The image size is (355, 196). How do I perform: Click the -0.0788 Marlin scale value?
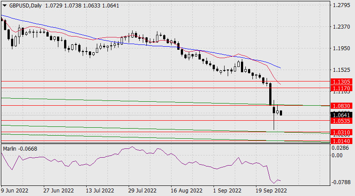(x=341, y=182)
